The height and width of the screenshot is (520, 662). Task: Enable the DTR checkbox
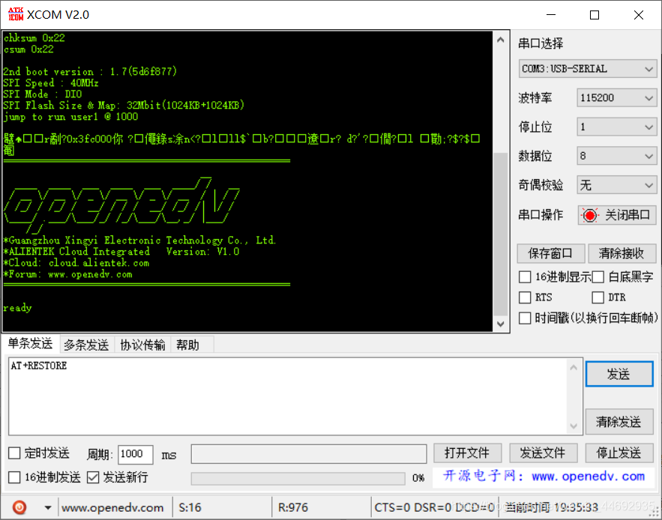click(x=598, y=297)
